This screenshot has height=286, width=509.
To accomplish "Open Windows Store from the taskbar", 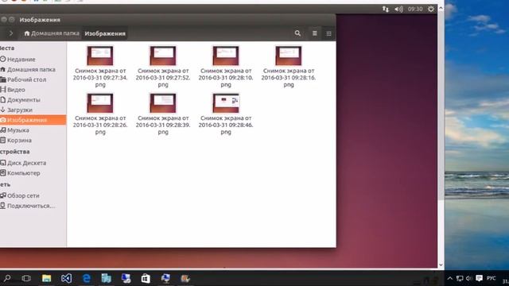I will click(146, 278).
